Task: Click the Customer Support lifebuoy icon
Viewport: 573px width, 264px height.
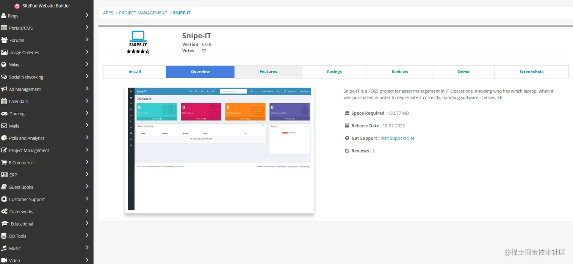Action: click(x=4, y=199)
